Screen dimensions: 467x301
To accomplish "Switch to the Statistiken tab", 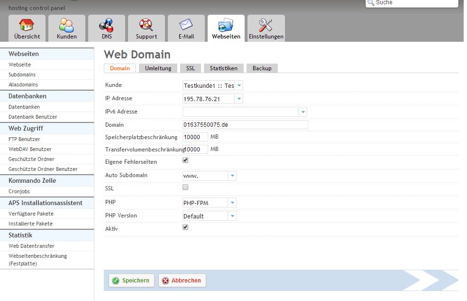I will point(224,68).
